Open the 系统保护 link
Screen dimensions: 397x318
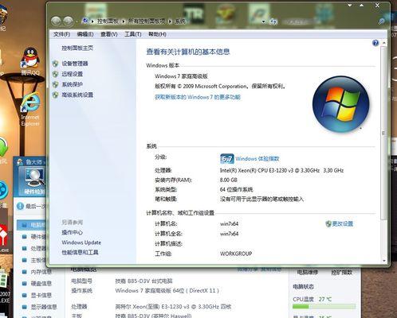pos(73,84)
